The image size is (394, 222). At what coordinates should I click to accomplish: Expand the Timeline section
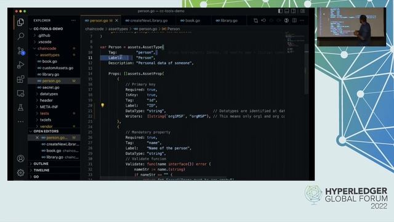point(41,170)
